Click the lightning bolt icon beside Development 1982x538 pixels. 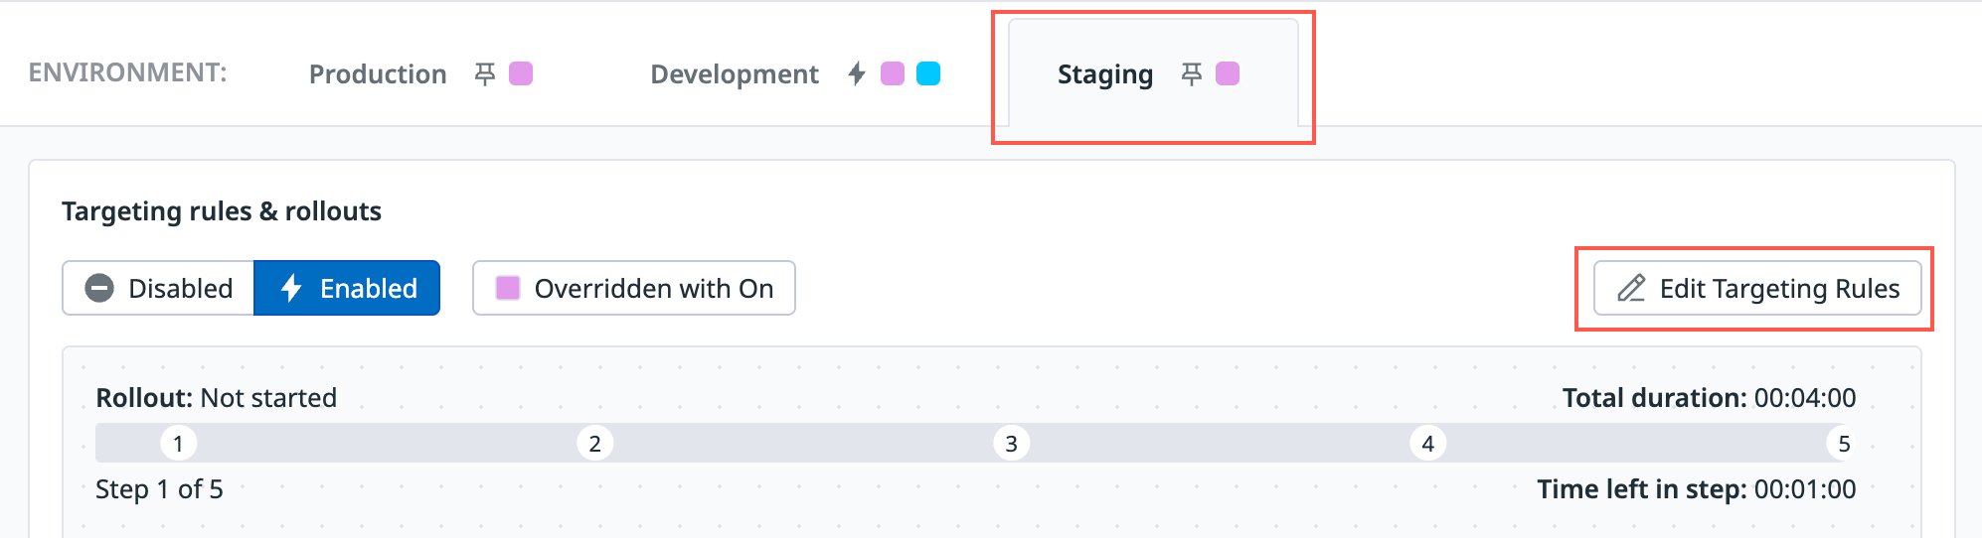[857, 74]
